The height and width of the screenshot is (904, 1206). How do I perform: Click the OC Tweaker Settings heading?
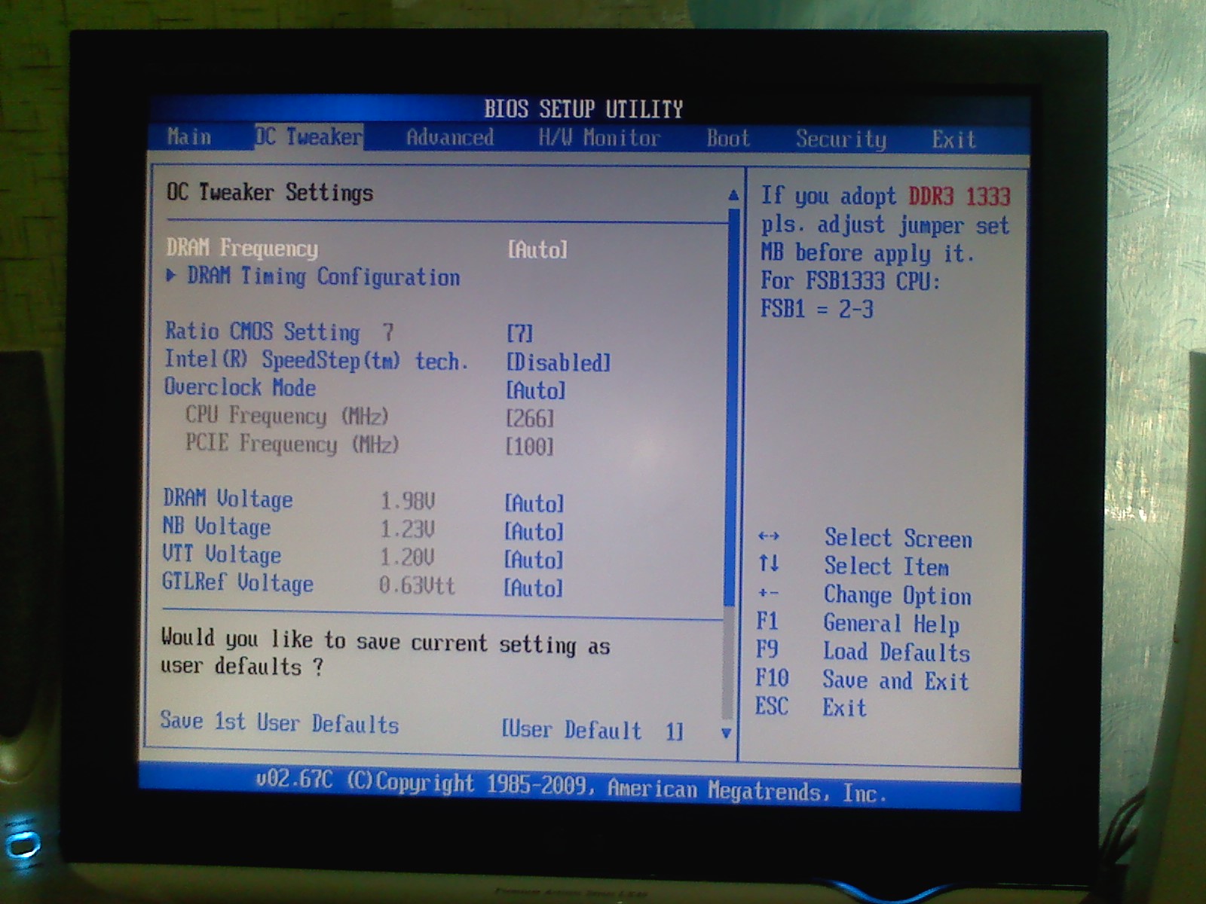click(270, 193)
